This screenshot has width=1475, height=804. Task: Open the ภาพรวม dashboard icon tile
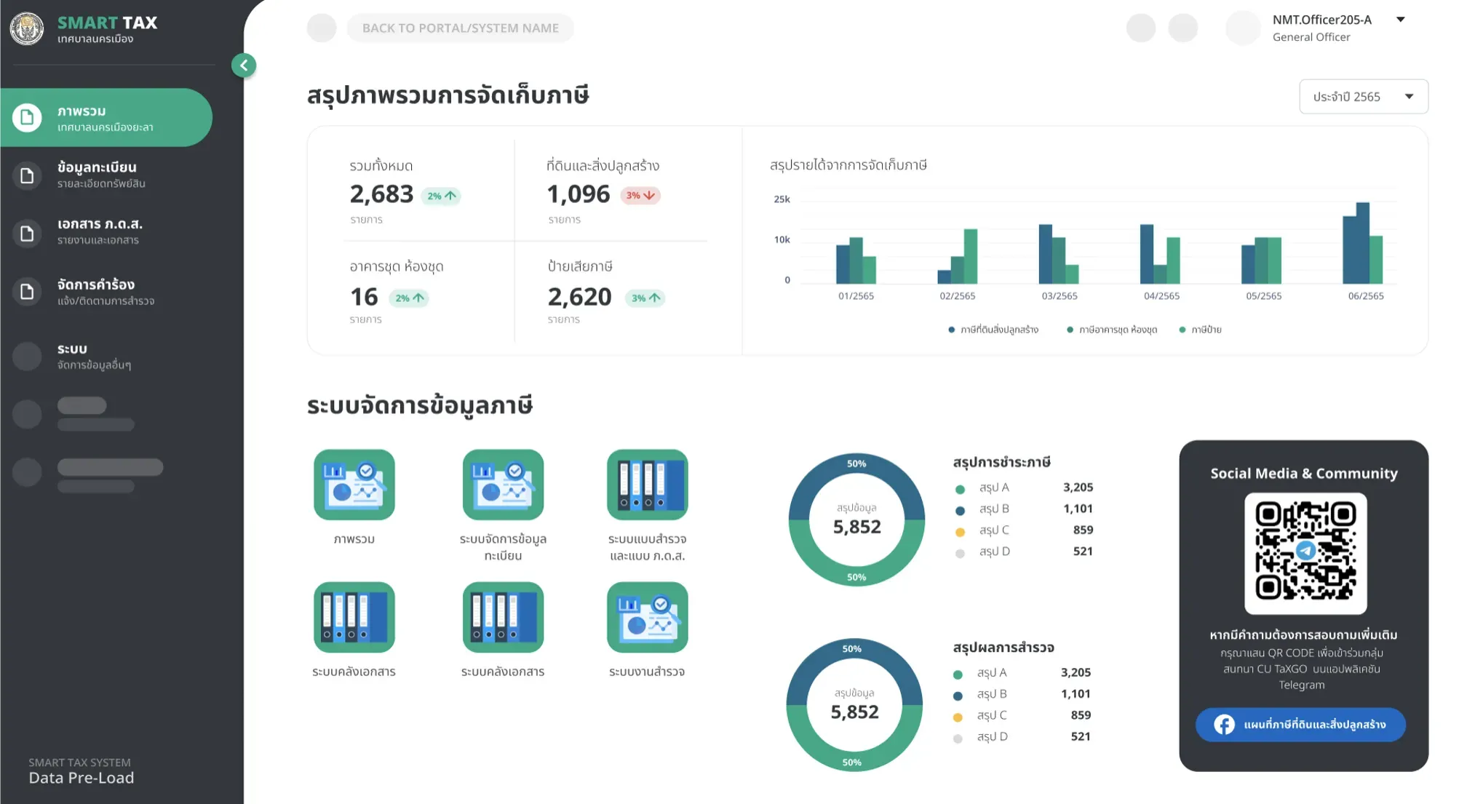[354, 485]
